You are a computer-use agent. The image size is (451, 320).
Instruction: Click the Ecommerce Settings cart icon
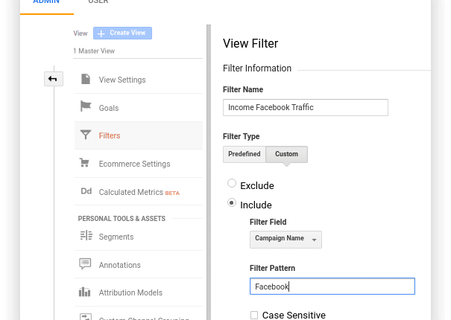pos(84,162)
